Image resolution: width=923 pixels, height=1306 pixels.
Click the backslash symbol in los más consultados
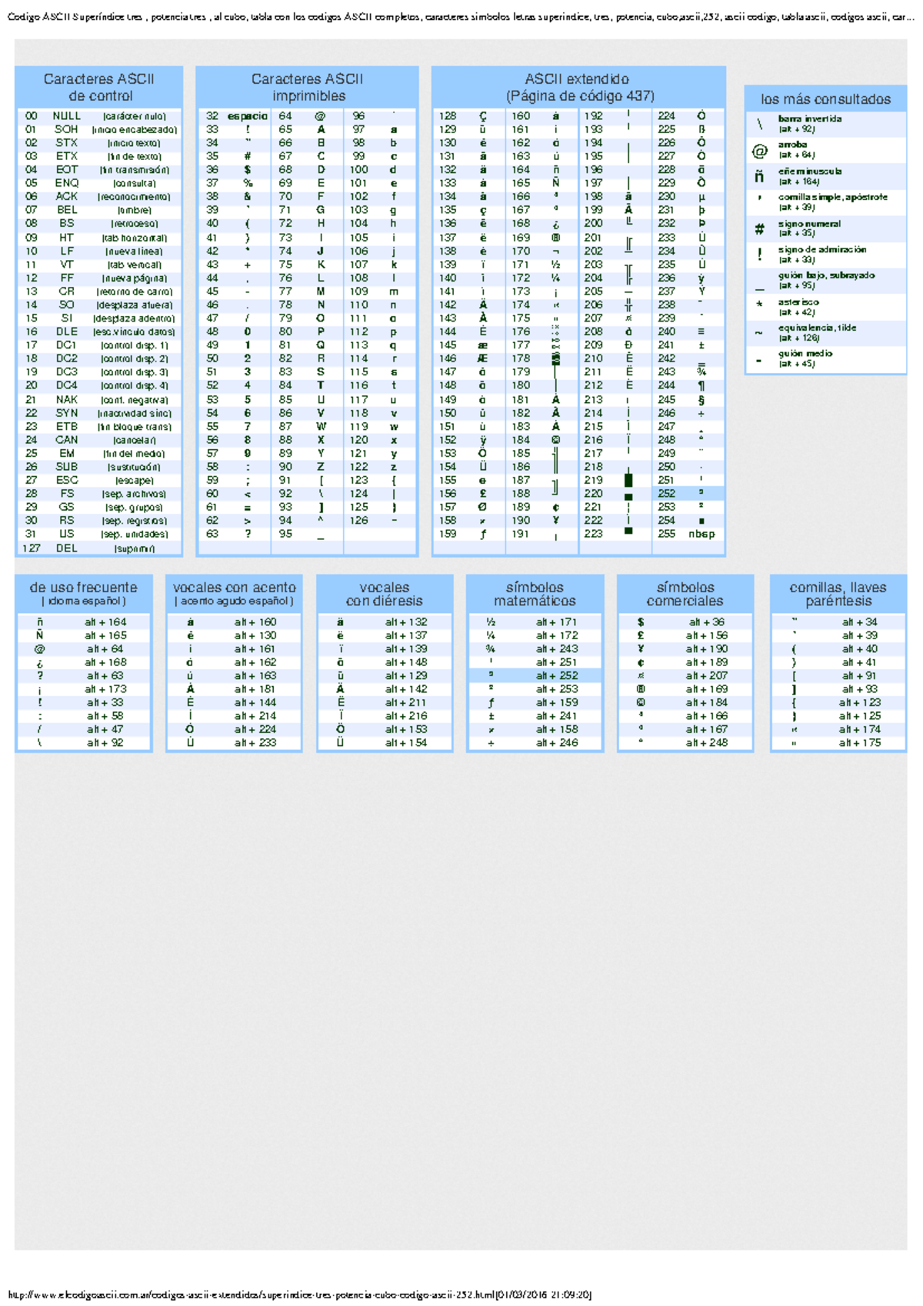(759, 124)
